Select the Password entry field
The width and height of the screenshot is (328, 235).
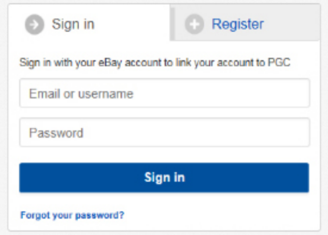pos(164,132)
